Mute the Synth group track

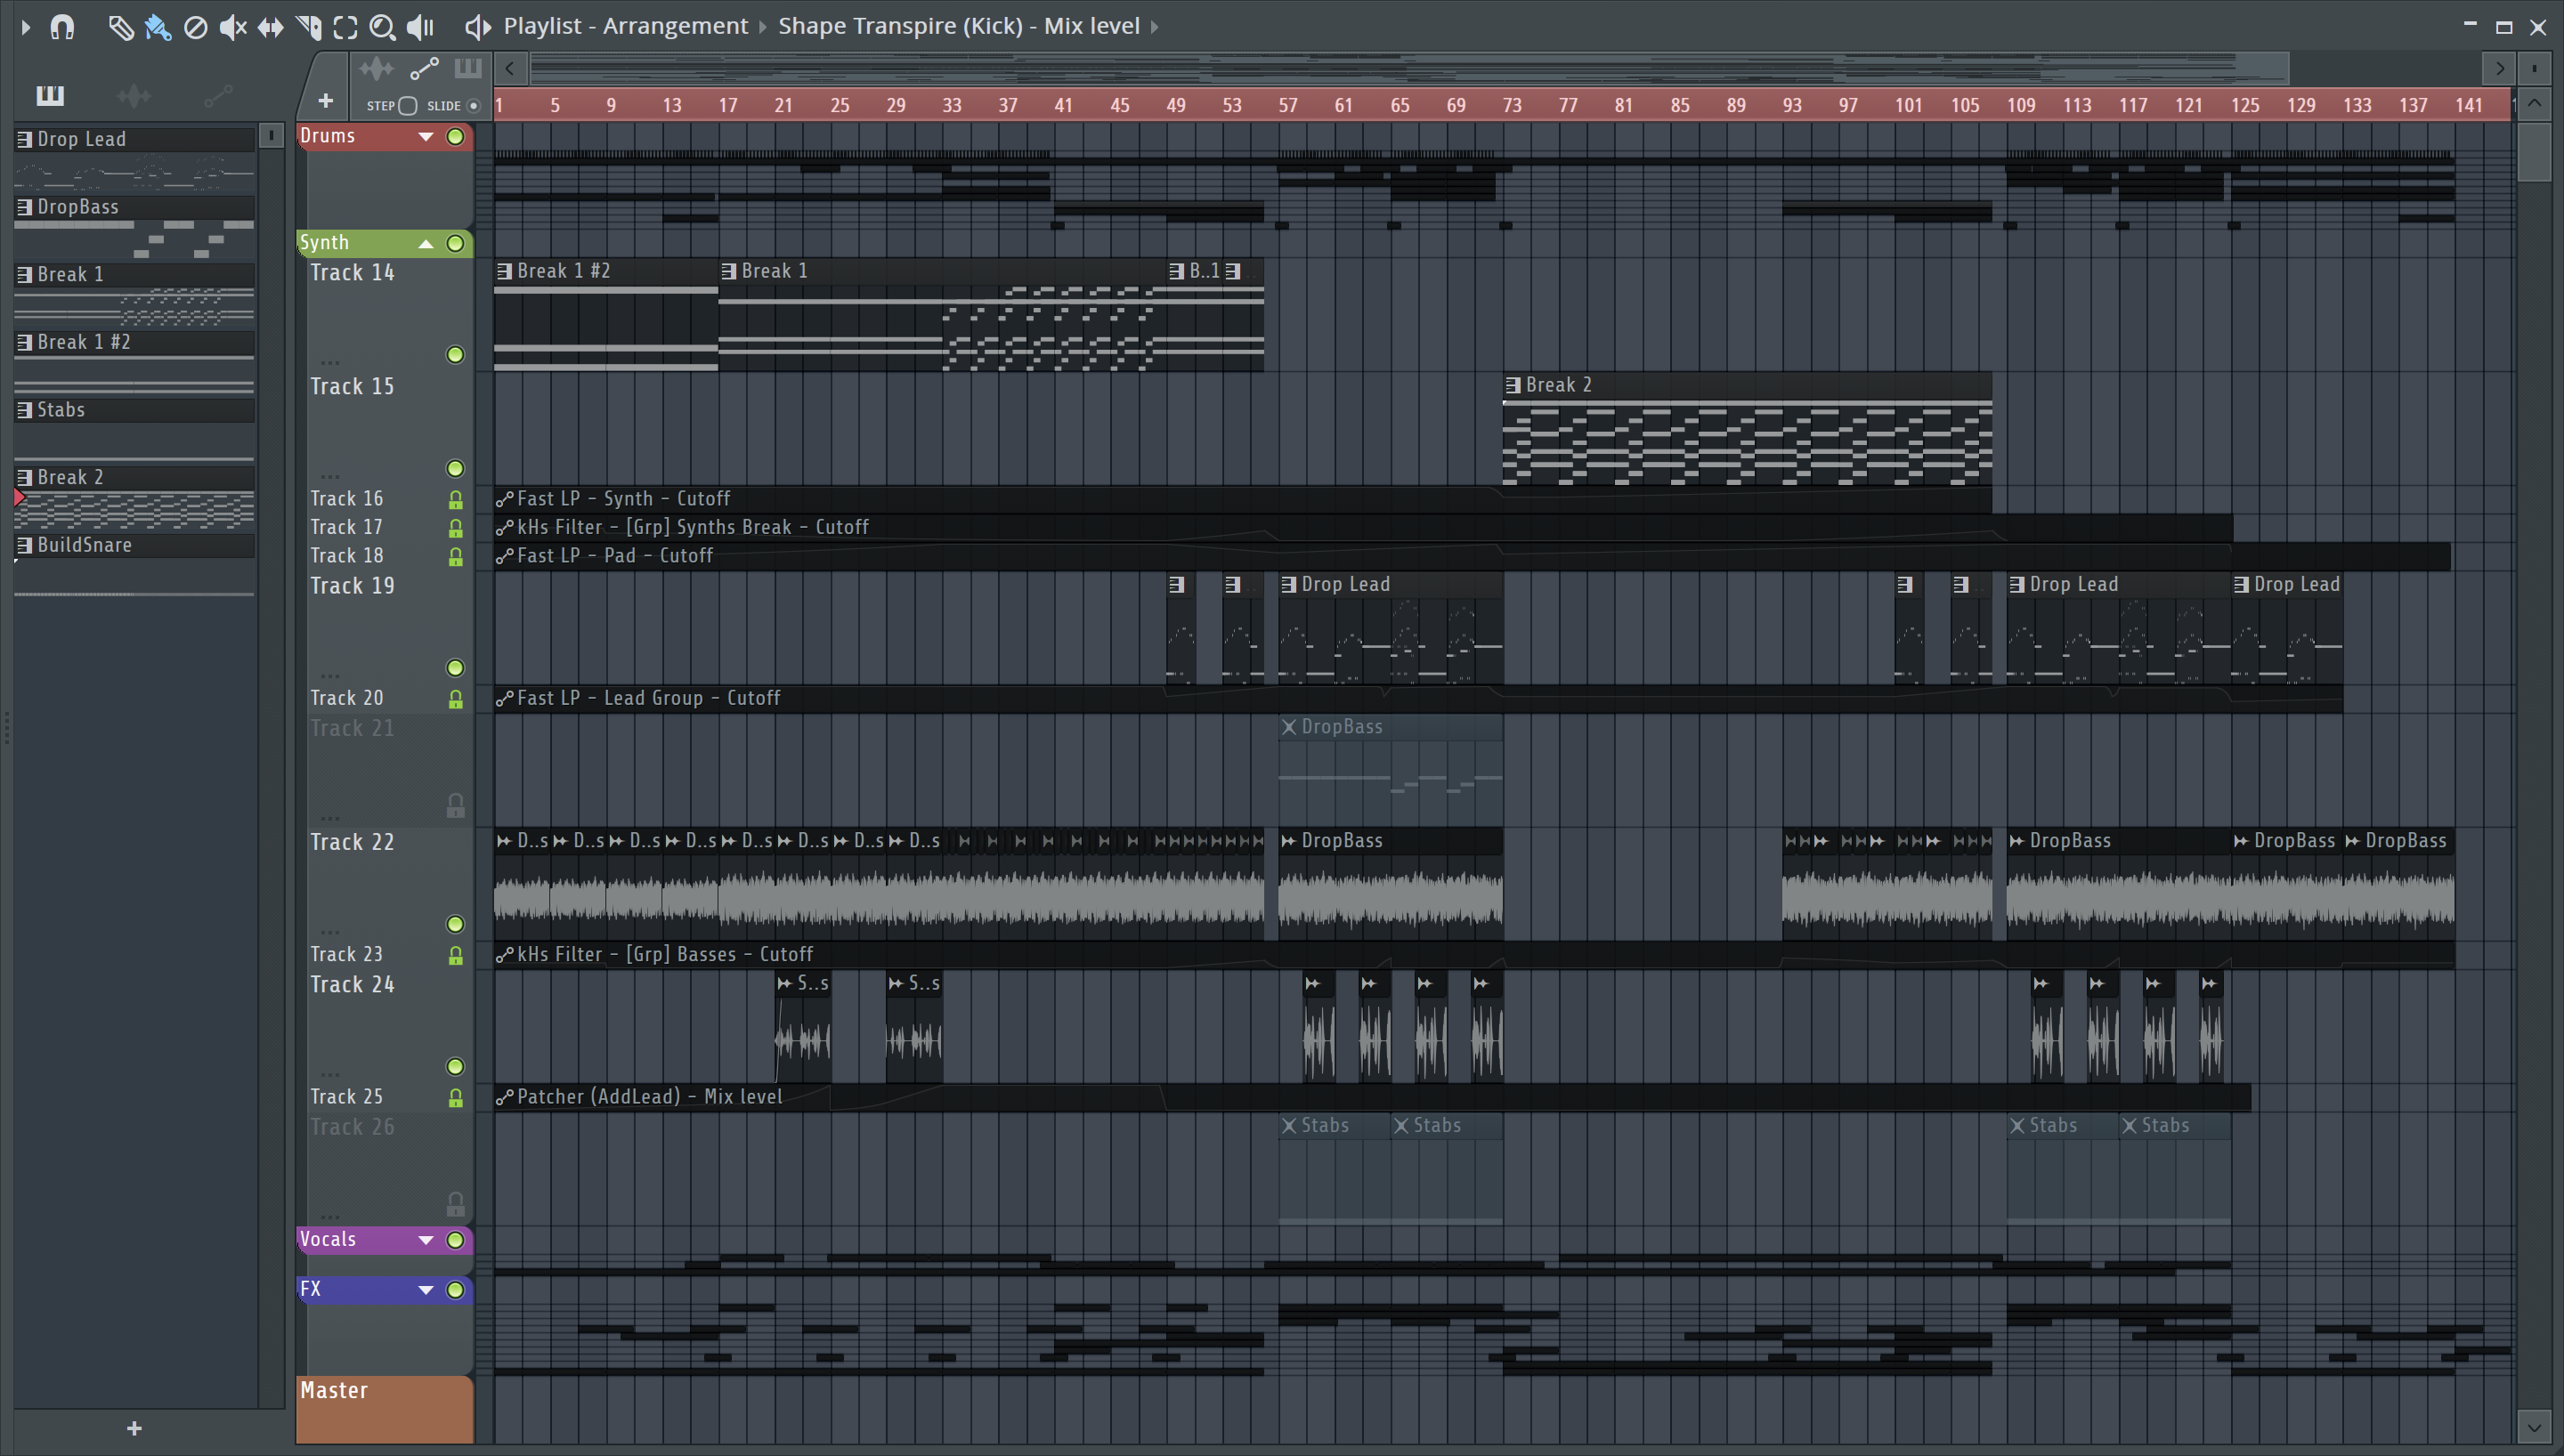point(455,244)
